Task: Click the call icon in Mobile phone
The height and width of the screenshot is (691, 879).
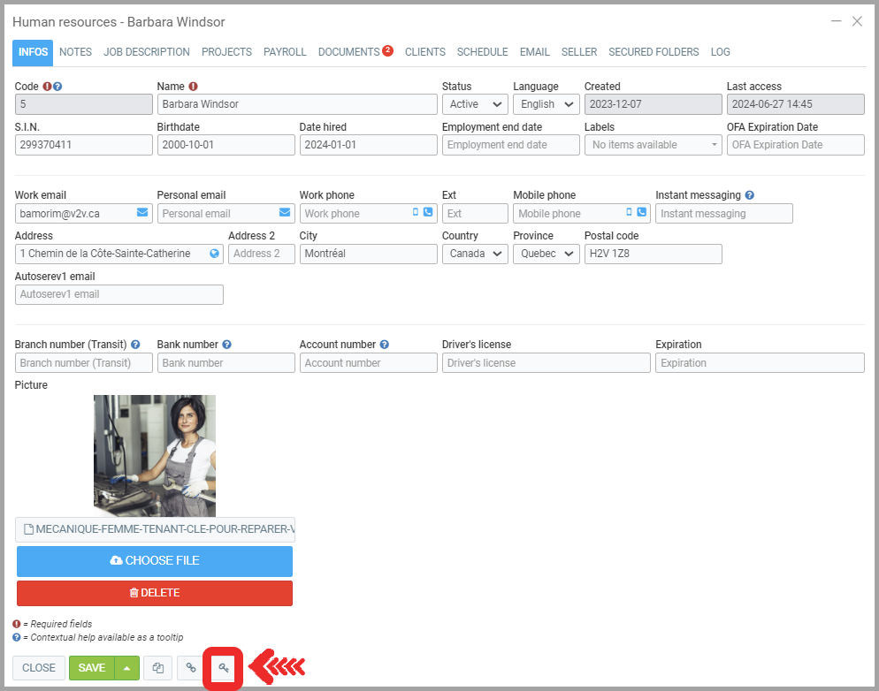Action: click(641, 213)
